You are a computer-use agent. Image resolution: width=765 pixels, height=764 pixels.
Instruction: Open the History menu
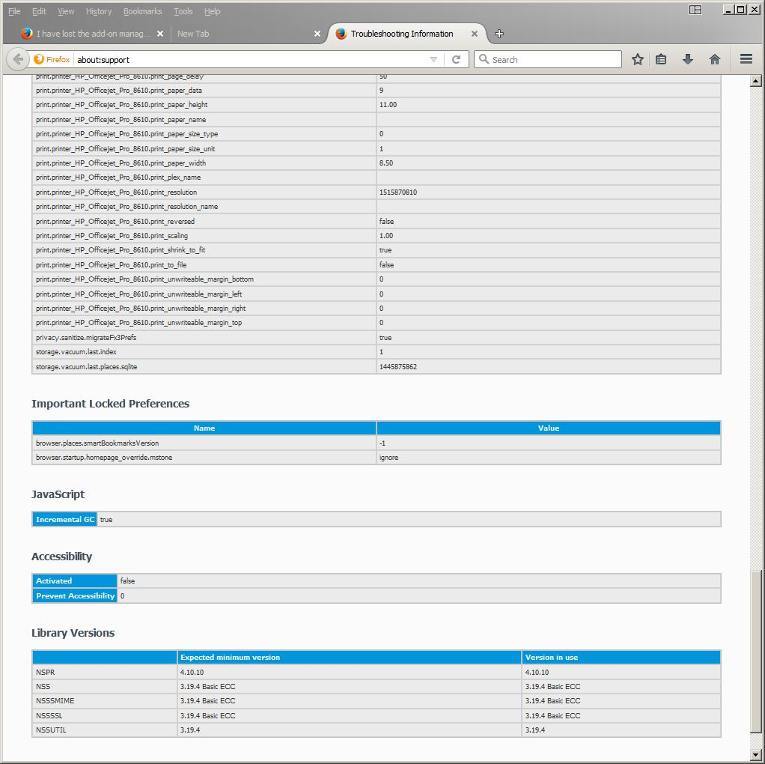(98, 11)
